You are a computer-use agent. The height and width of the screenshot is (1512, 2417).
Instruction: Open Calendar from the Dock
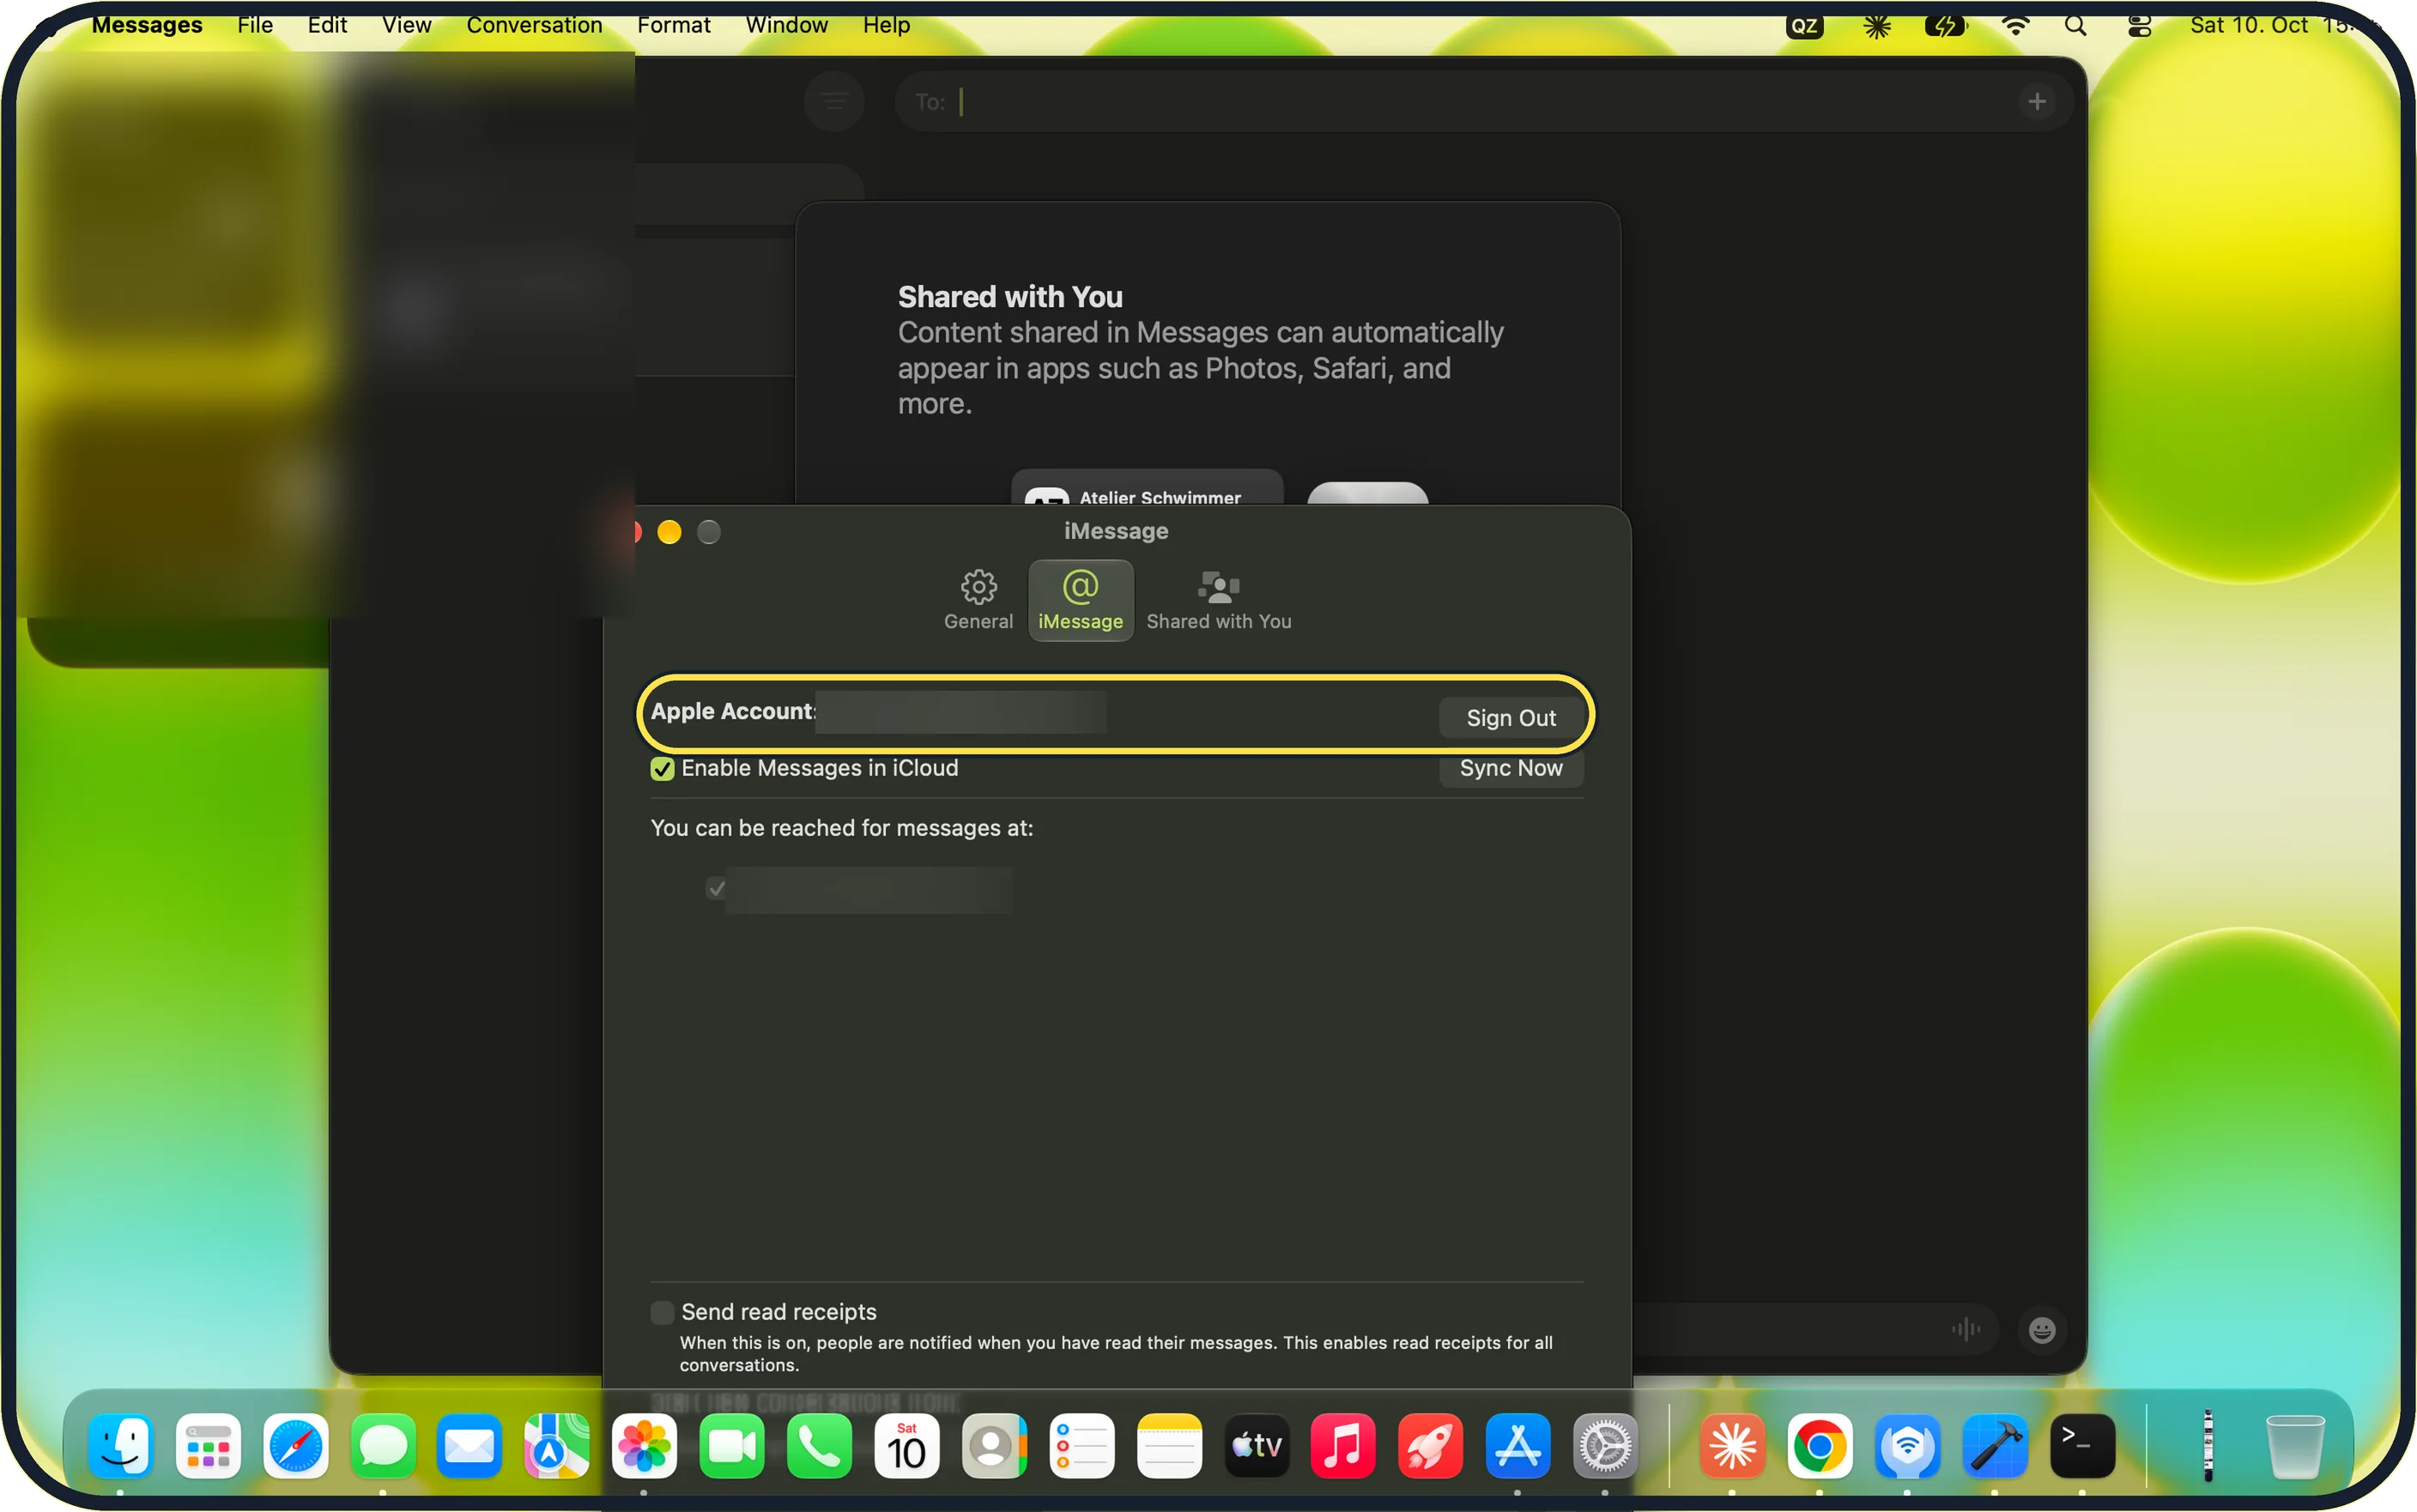tap(906, 1447)
